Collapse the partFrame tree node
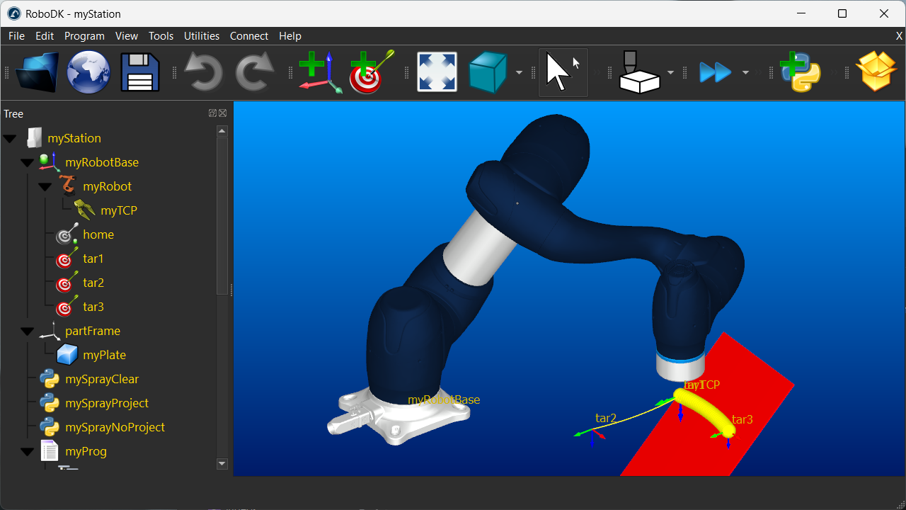Viewport: 906px width, 510px height. (28, 331)
